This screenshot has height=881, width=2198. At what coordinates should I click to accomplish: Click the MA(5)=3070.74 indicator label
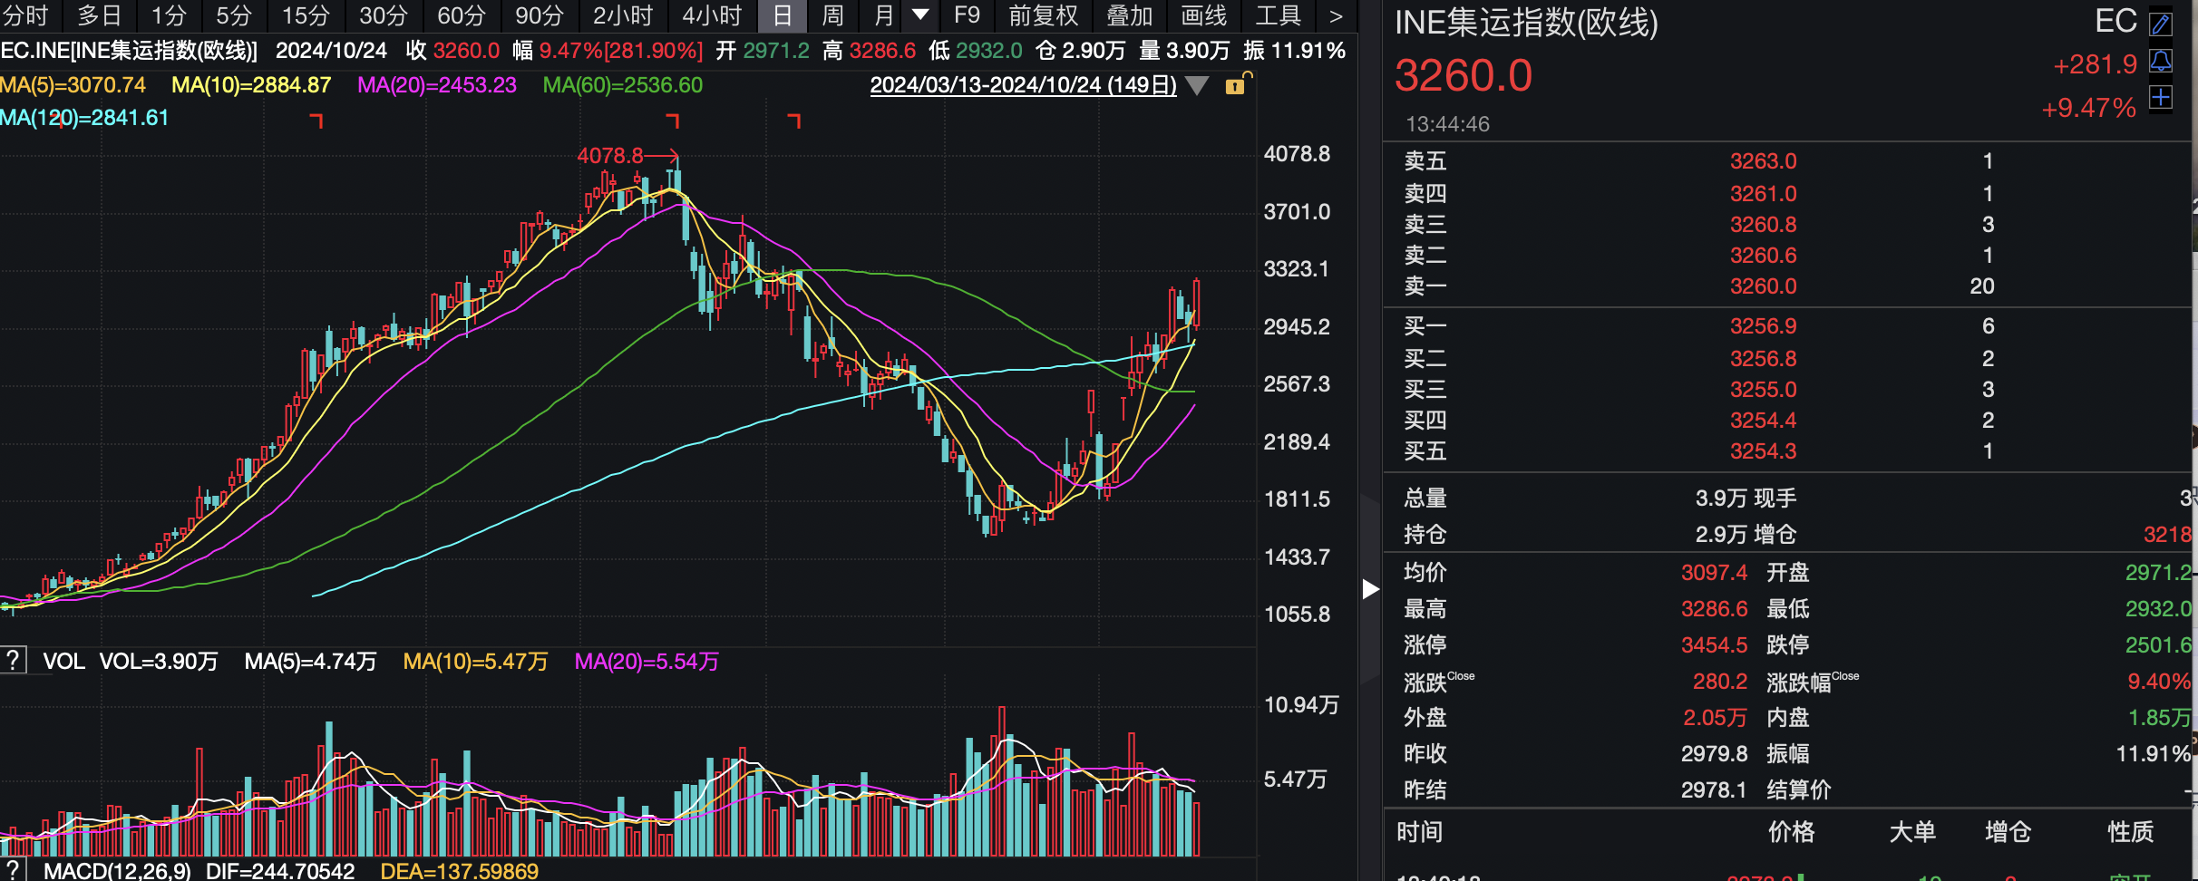click(73, 85)
